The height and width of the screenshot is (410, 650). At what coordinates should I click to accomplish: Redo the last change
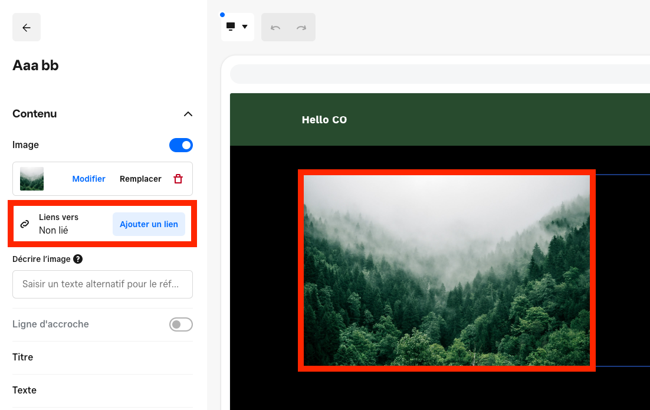[301, 27]
